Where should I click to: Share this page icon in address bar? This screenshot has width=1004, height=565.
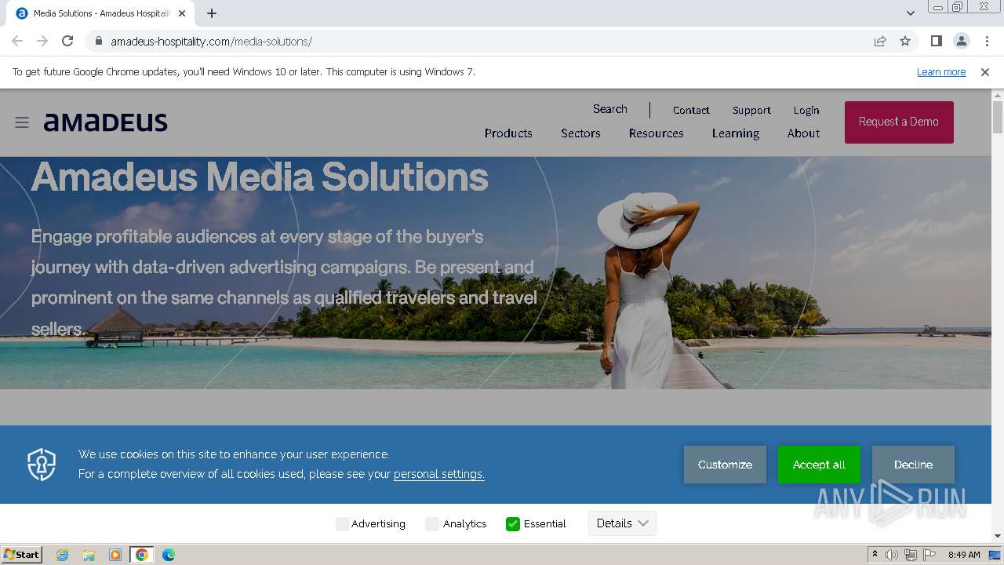[880, 41]
